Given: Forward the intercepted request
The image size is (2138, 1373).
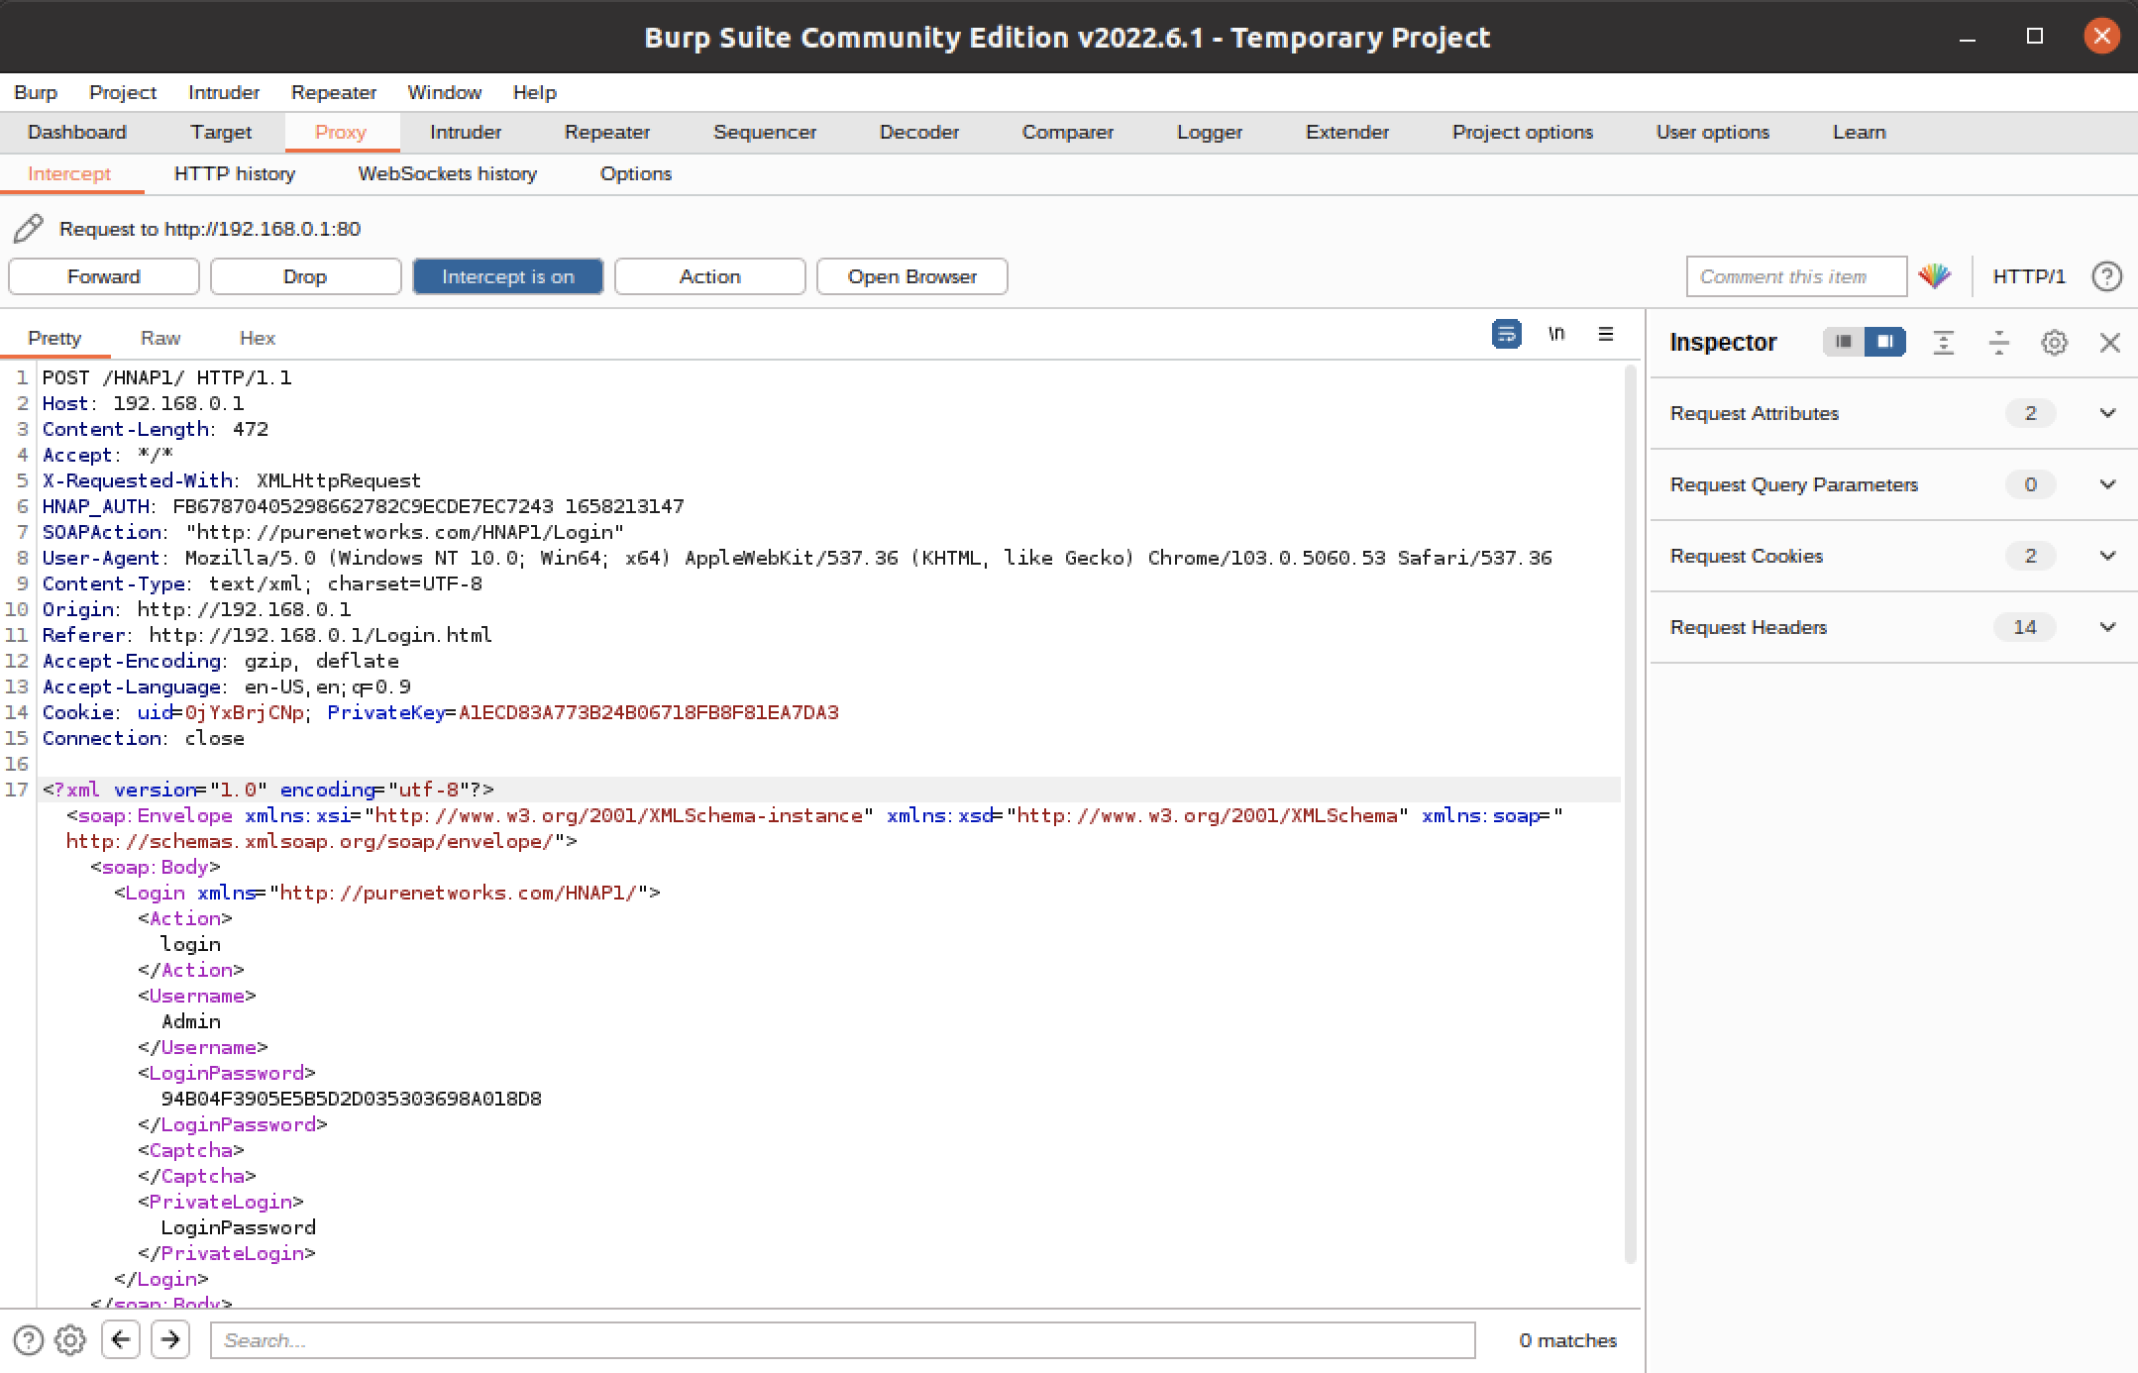Looking at the screenshot, I should click(x=104, y=276).
